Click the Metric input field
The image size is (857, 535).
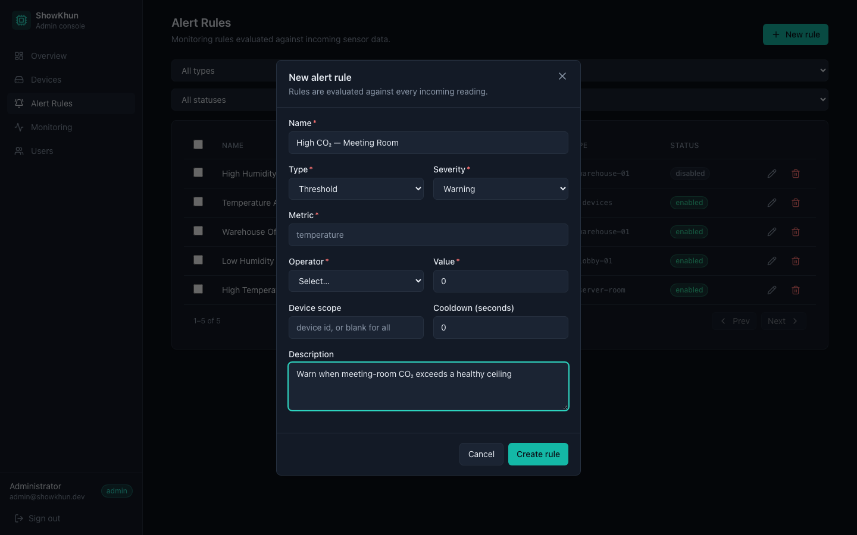click(428, 235)
